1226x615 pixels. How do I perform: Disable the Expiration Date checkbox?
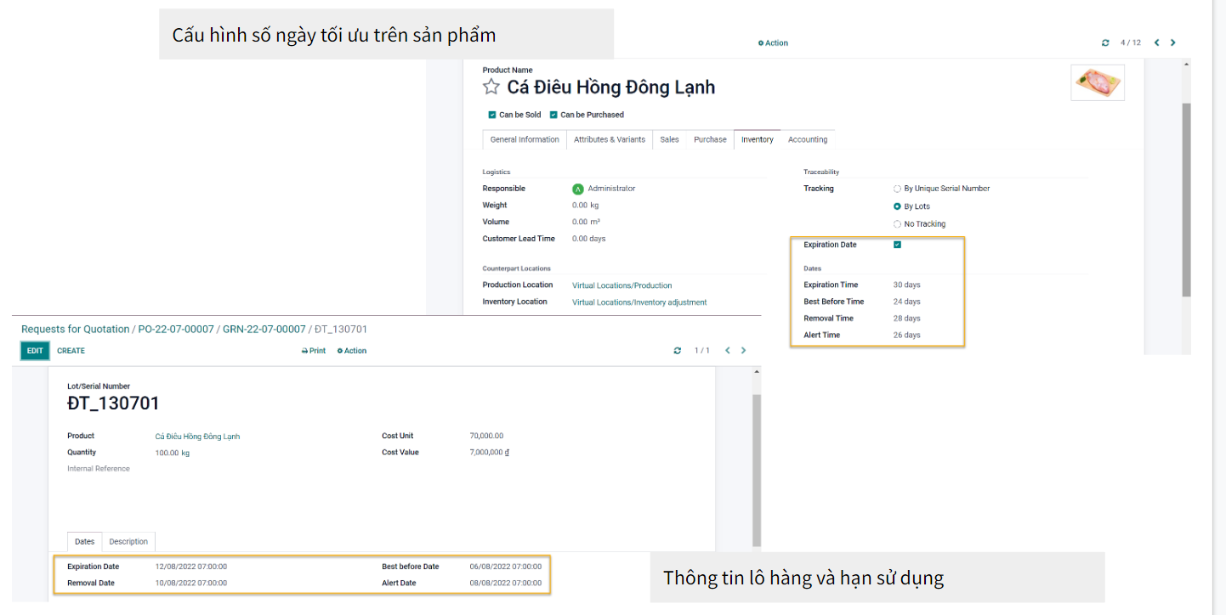coord(897,245)
